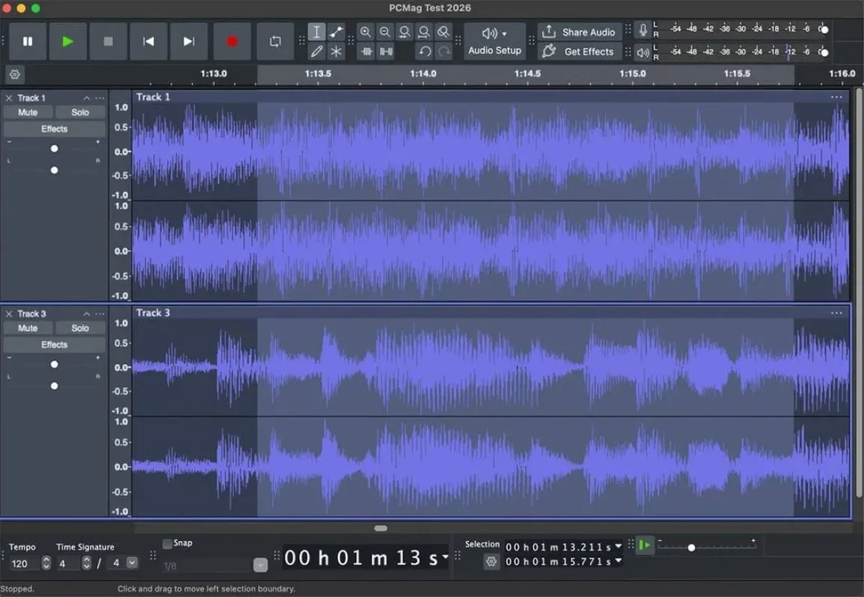Undo the last action
The image size is (864, 597).
pyautogui.click(x=424, y=51)
